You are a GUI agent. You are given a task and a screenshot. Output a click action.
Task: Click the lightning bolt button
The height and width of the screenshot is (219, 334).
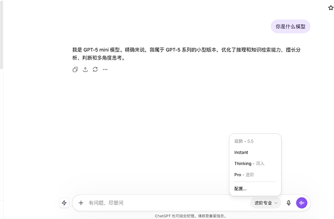pos(64,203)
